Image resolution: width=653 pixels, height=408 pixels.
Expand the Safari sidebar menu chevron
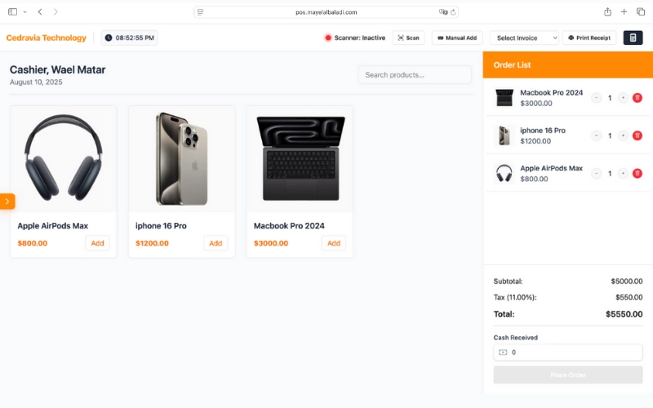tap(24, 12)
